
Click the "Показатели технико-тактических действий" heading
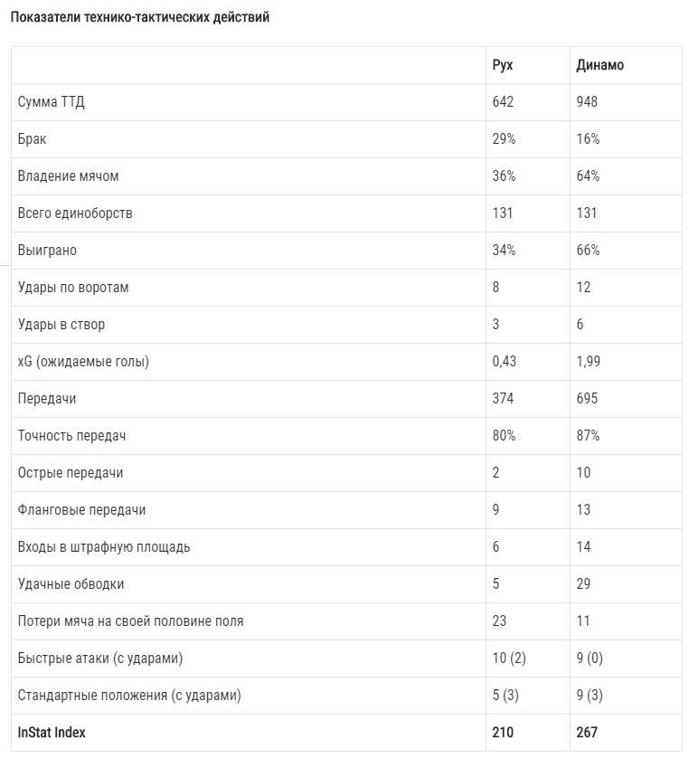point(139,17)
